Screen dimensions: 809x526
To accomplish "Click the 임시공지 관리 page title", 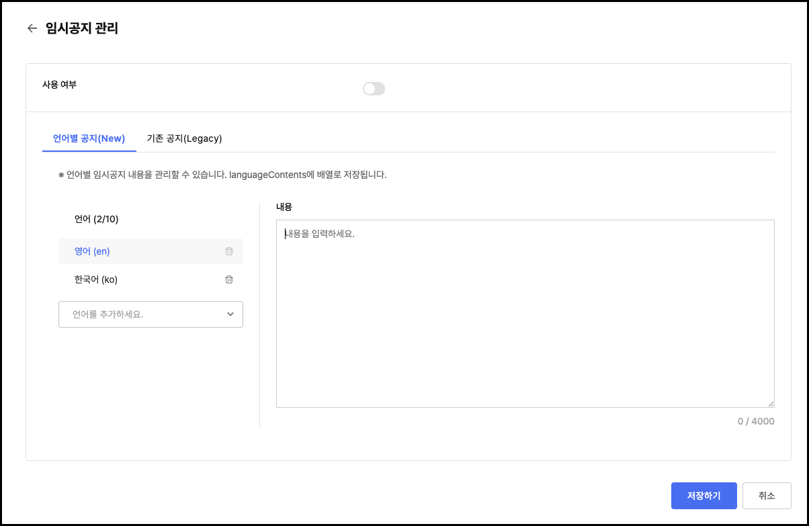I will (x=81, y=28).
